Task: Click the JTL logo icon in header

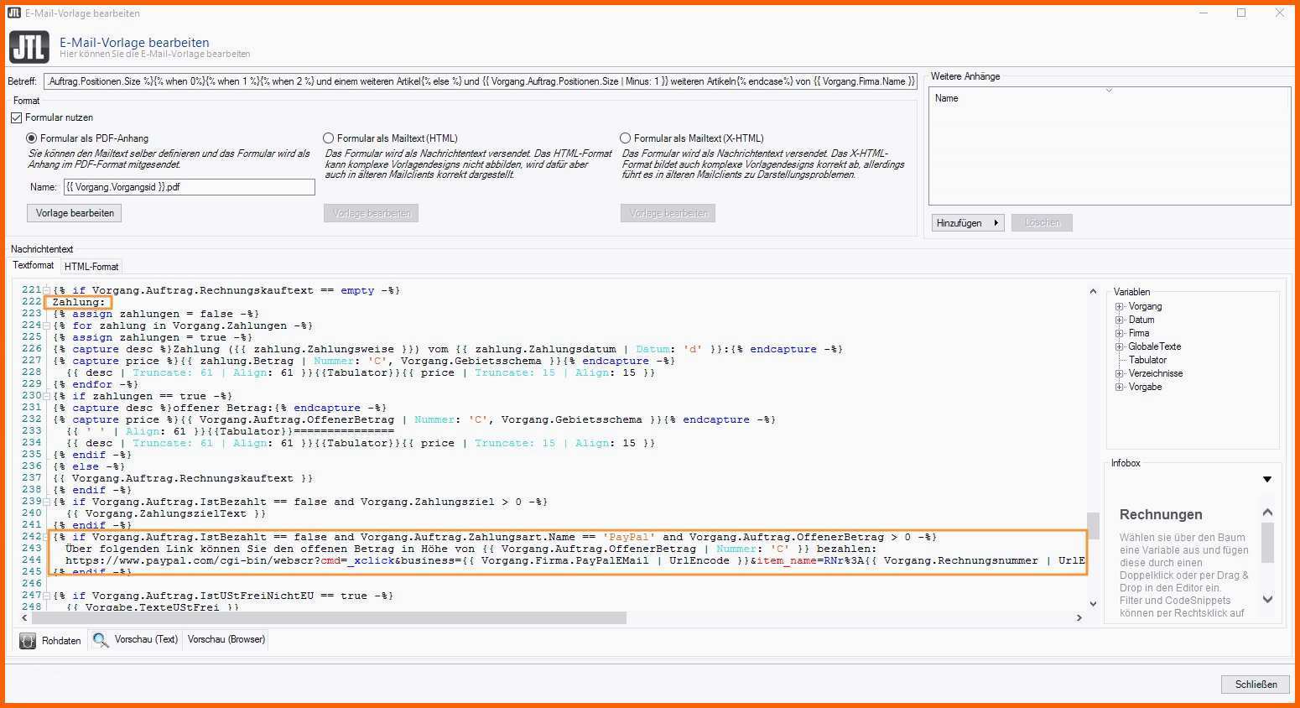Action: 29,47
